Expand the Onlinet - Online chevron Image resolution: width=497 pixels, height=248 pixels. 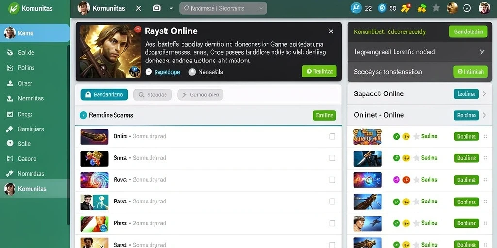[x=484, y=115]
